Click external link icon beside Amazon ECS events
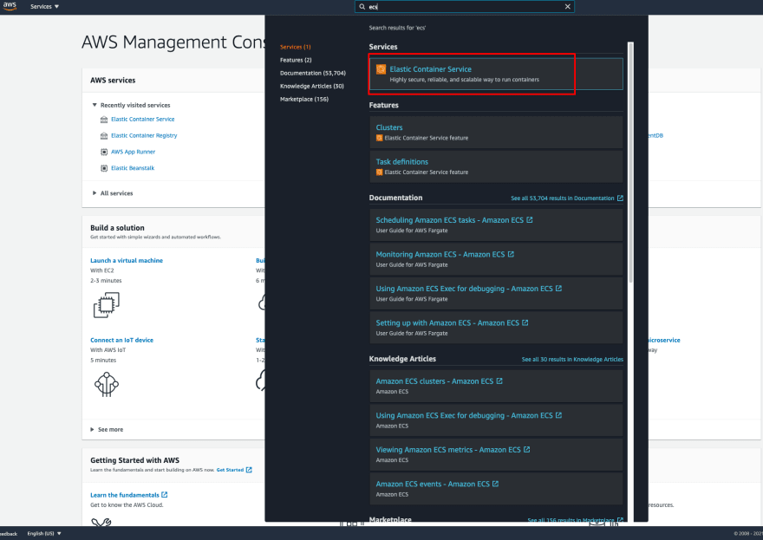The width and height of the screenshot is (763, 540). tap(495, 484)
